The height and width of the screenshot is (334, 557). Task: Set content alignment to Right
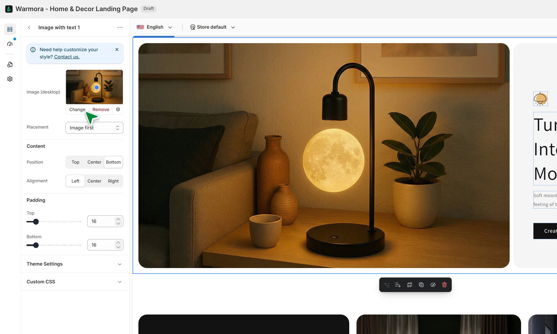[x=113, y=181]
